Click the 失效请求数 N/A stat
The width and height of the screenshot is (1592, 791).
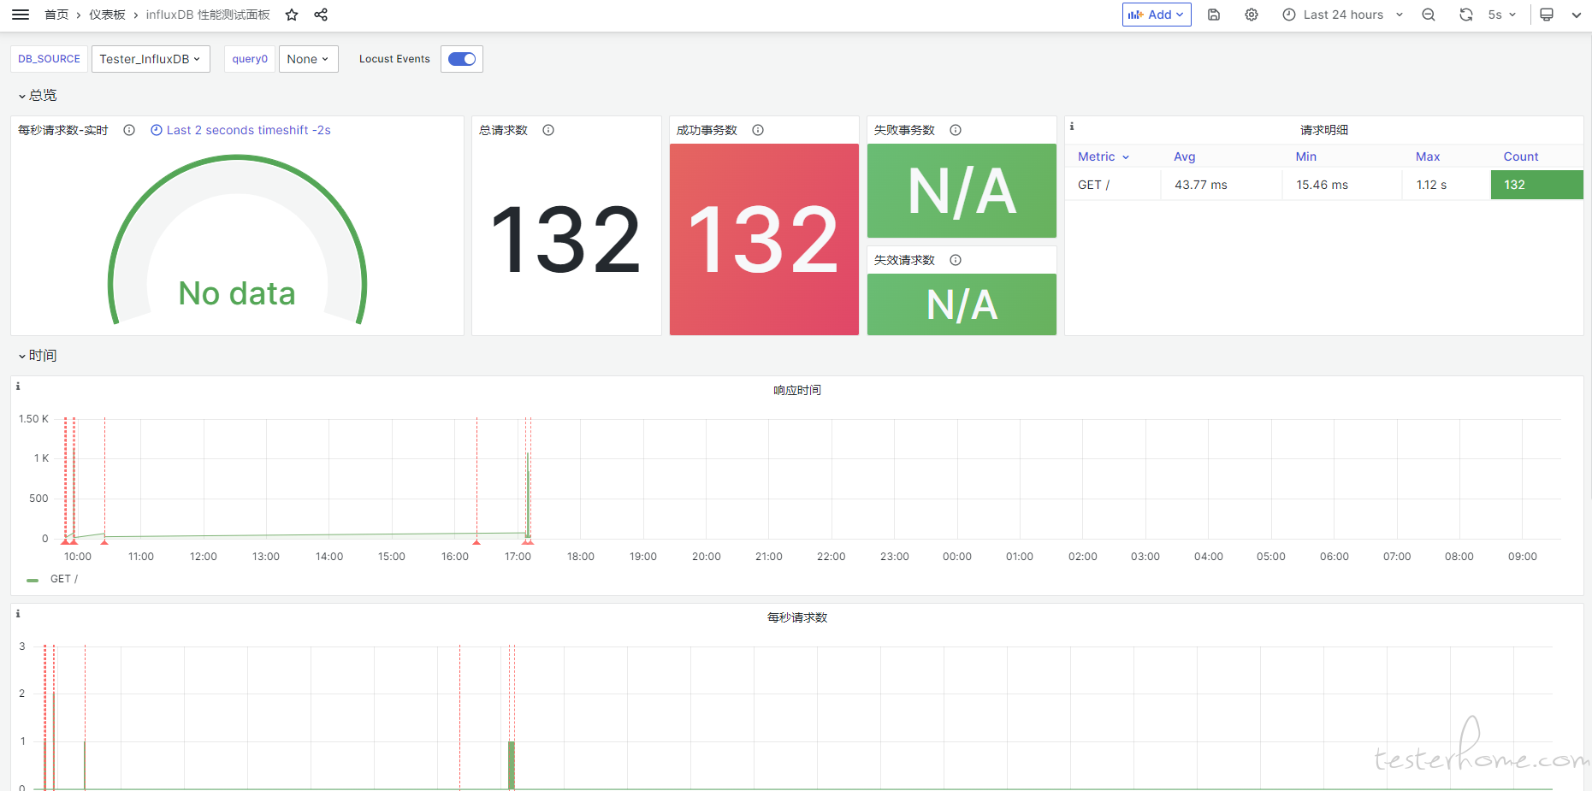[962, 304]
